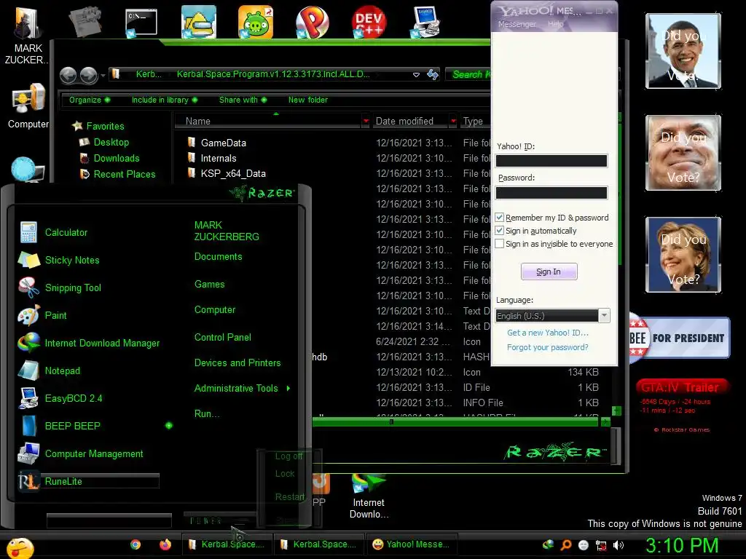
Task: Click the Obama Did you Vote gadget
Action: click(683, 51)
